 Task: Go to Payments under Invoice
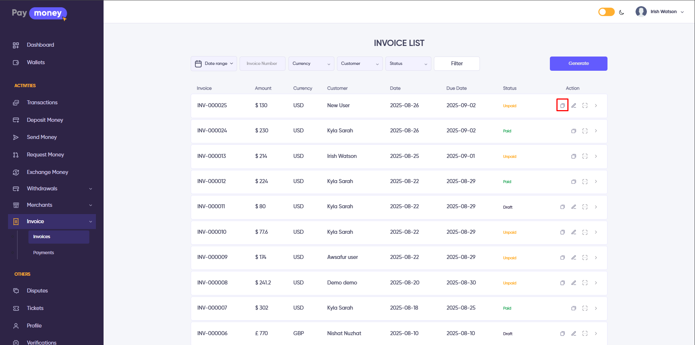43,253
